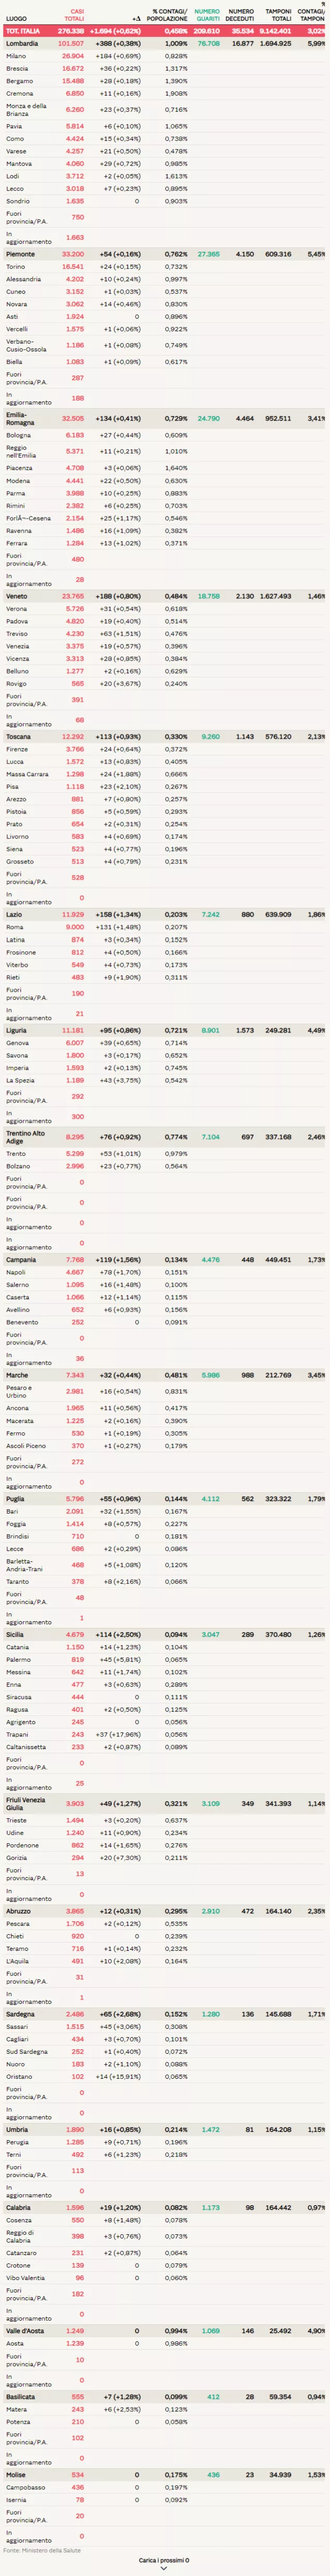Select the Campania region row
The height and width of the screenshot is (2576, 330).
coord(165,1260)
